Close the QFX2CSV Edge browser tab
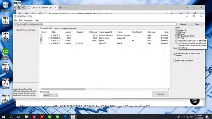Image resolution: width=212 pixels, height=119 pixels. (x=55, y=8)
